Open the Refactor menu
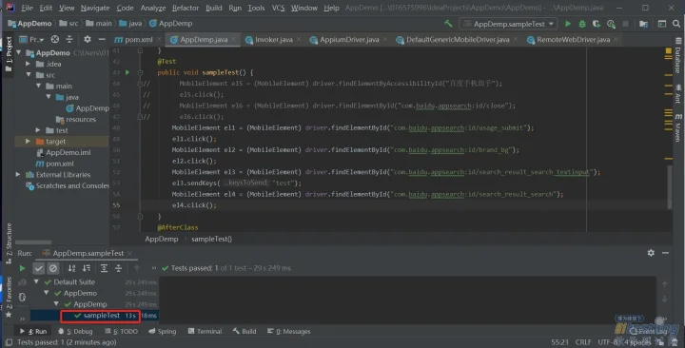Viewport: 685px width, 348px height. pyautogui.click(x=186, y=8)
